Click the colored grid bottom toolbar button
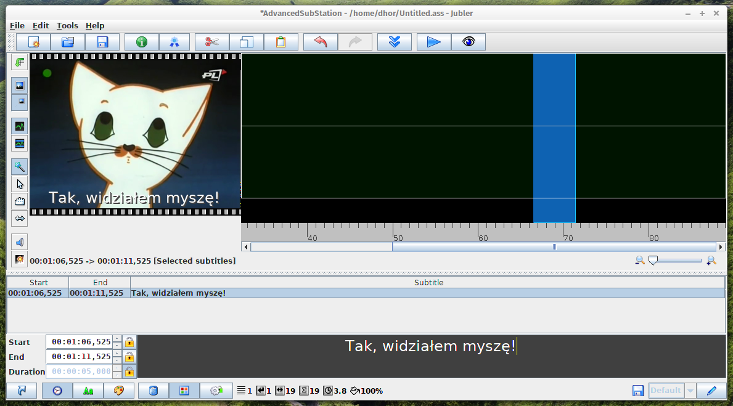 click(x=184, y=391)
